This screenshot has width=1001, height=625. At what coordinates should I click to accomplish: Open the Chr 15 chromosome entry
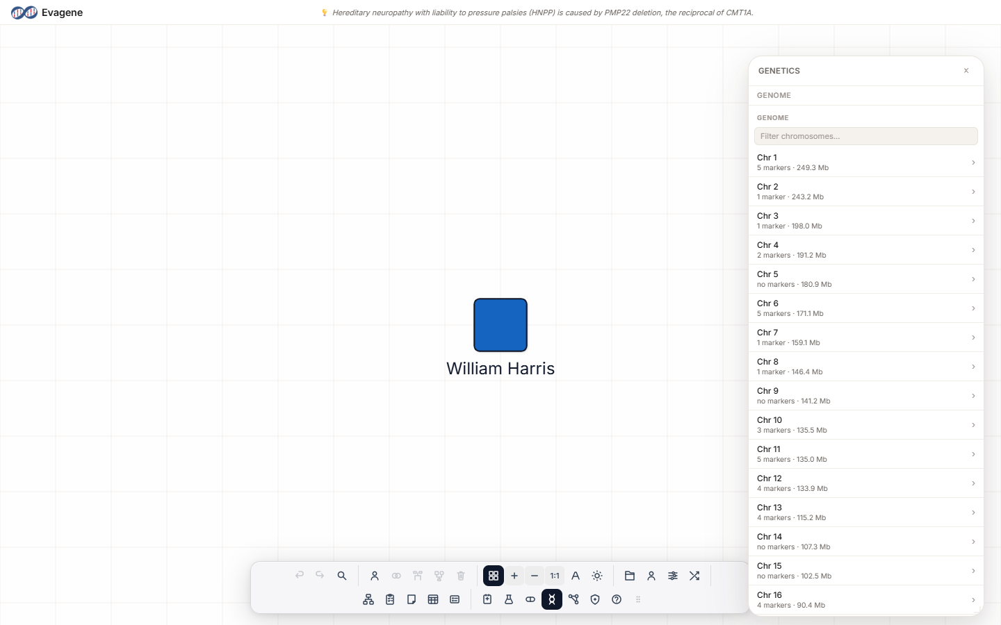coord(866,571)
